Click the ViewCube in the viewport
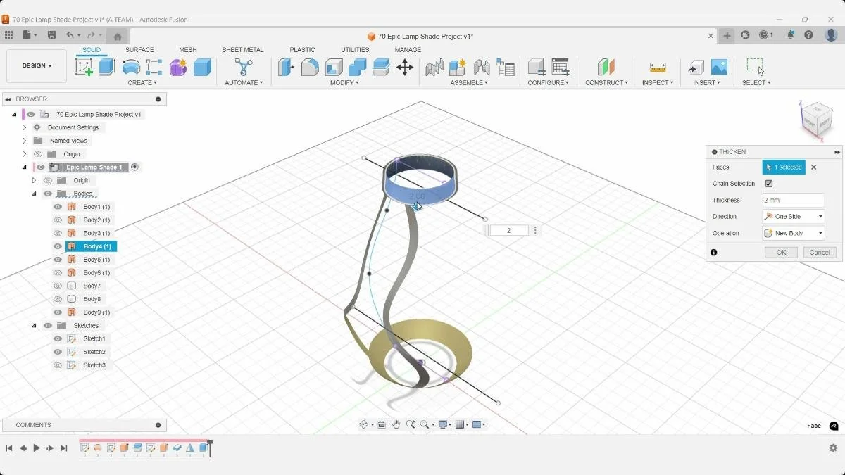845x475 pixels. tap(817, 120)
